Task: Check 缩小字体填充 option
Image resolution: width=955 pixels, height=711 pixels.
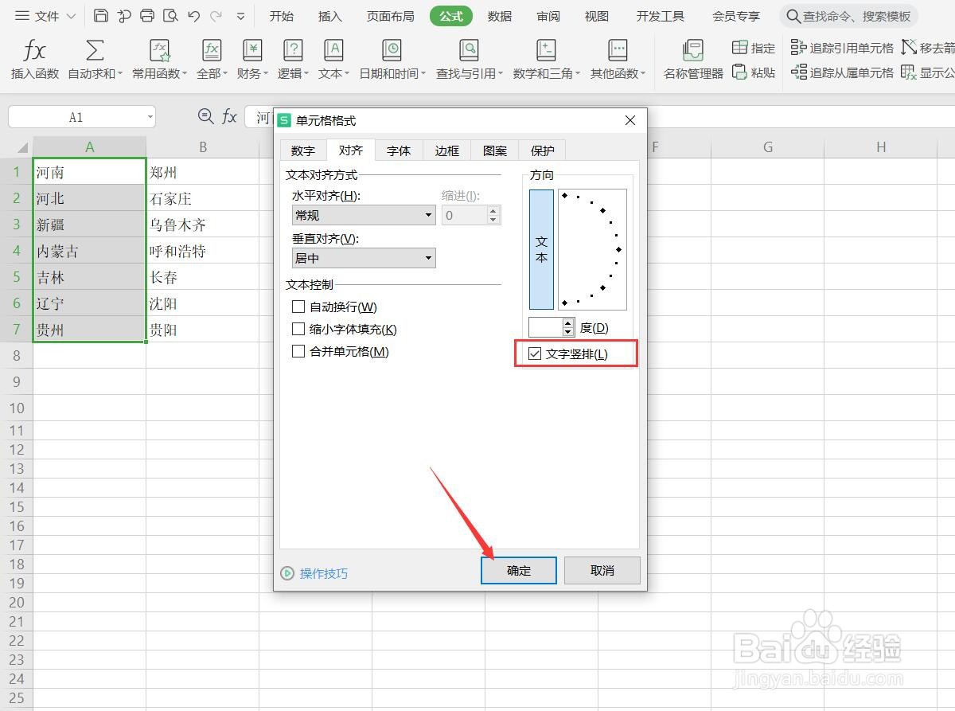Action: click(299, 329)
